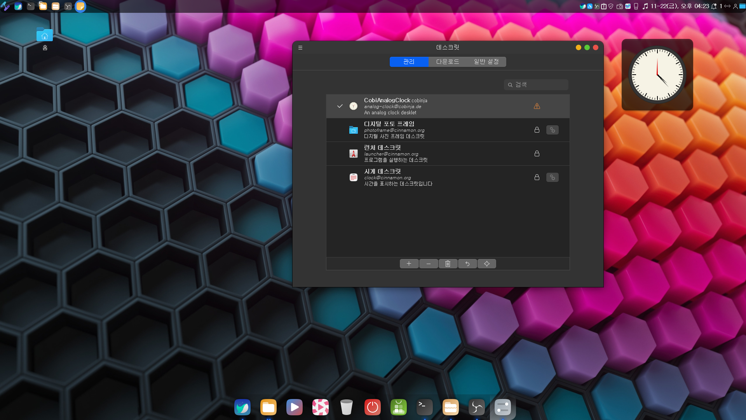This screenshot has width=746, height=420.
Task: Click the user account applet icon
Action: 736,6
